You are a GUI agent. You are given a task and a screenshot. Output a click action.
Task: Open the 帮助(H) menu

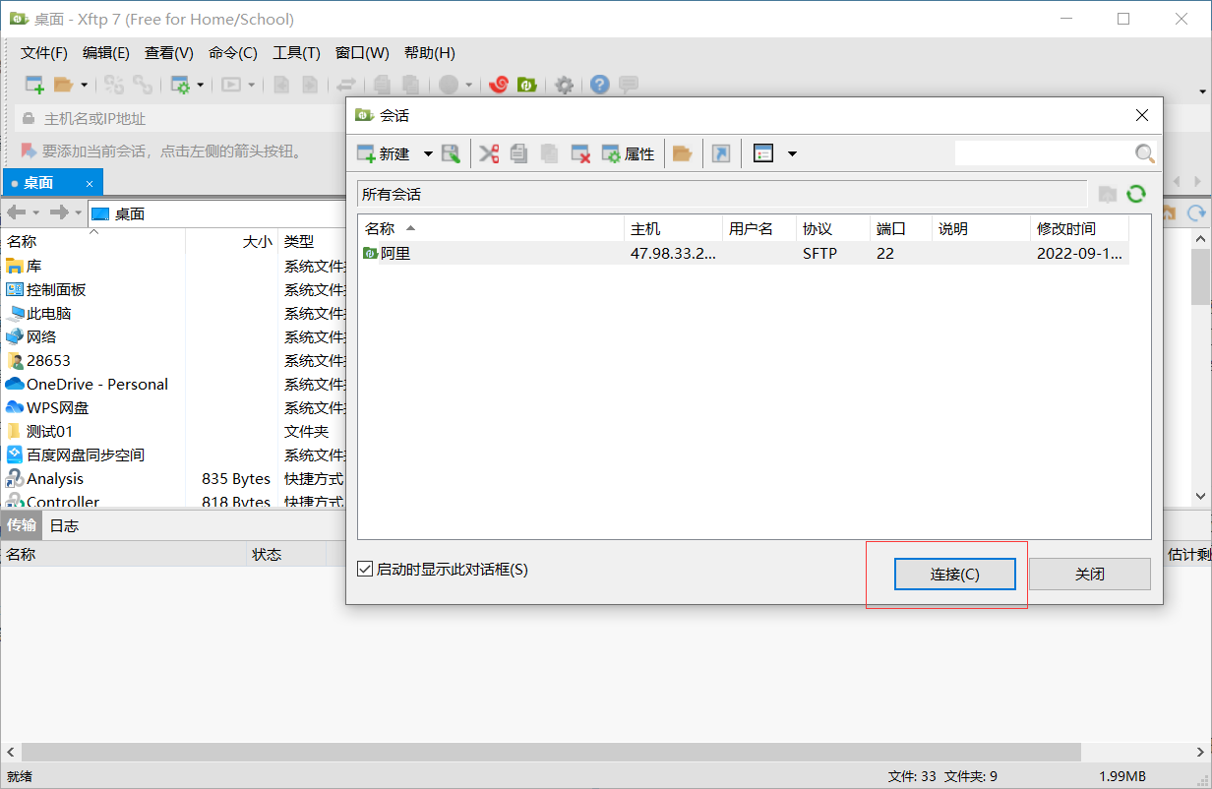tap(430, 53)
